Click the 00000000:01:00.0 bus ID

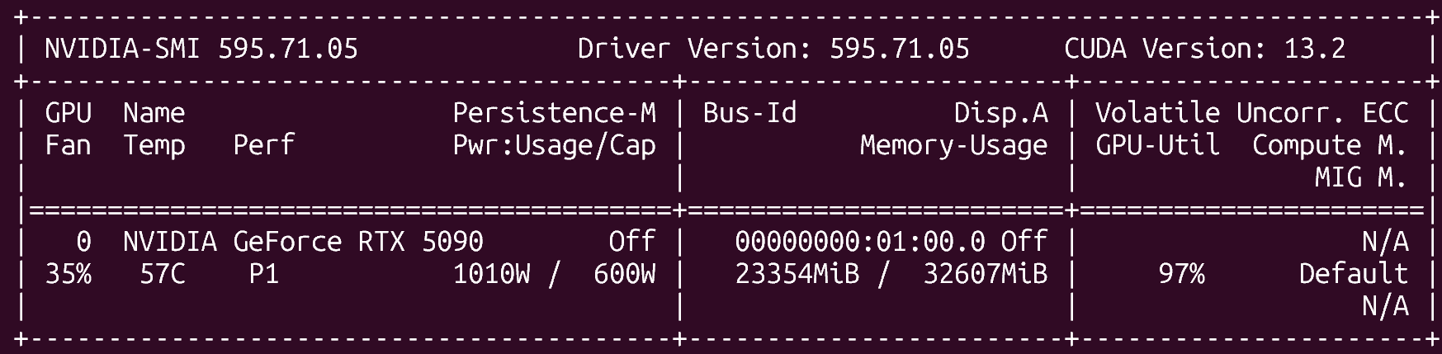click(x=859, y=242)
